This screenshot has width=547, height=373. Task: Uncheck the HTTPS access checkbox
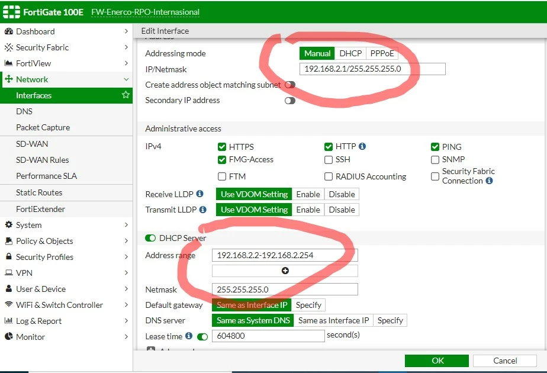(x=222, y=147)
